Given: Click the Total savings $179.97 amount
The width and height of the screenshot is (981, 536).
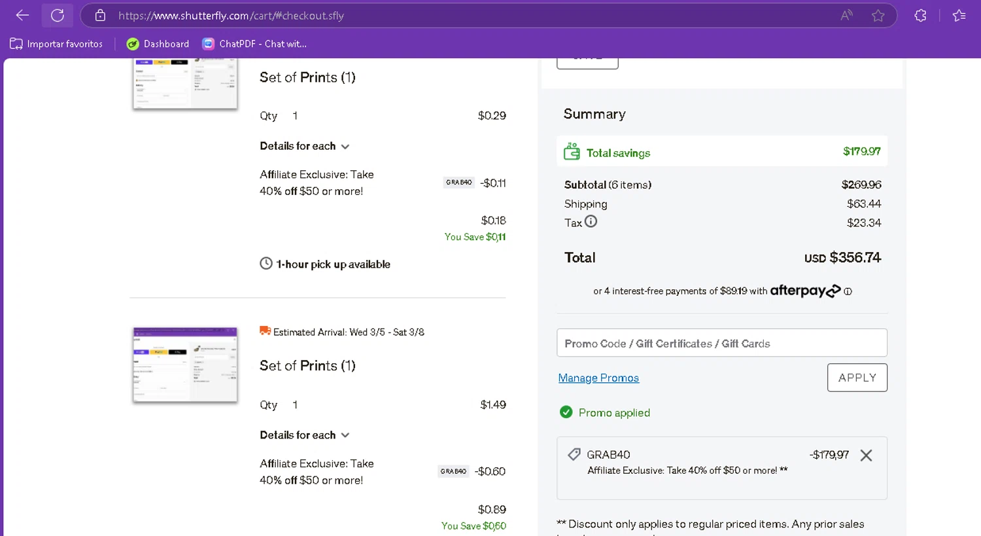Looking at the screenshot, I should (862, 151).
